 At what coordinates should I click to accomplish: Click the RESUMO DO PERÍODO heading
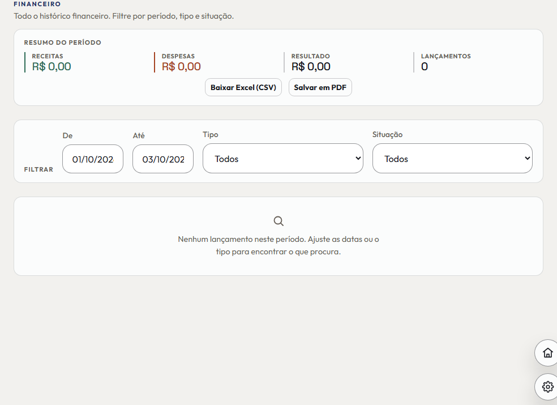[62, 42]
